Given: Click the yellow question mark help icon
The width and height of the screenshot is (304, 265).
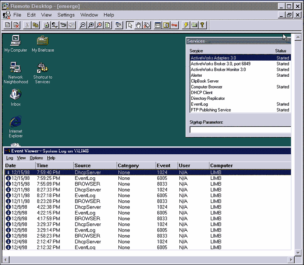Looking at the screenshot, I should [x=203, y=25].
